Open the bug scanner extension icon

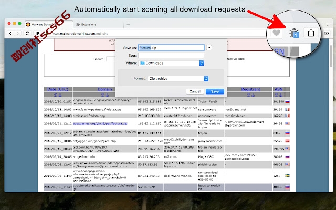coord(294,33)
